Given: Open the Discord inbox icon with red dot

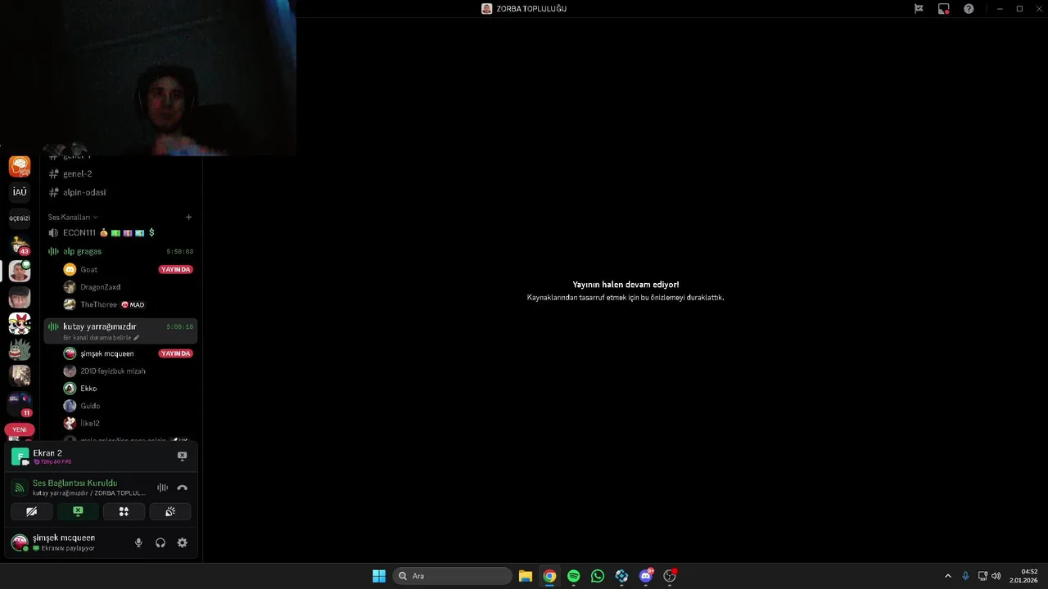Looking at the screenshot, I should coord(944,9).
